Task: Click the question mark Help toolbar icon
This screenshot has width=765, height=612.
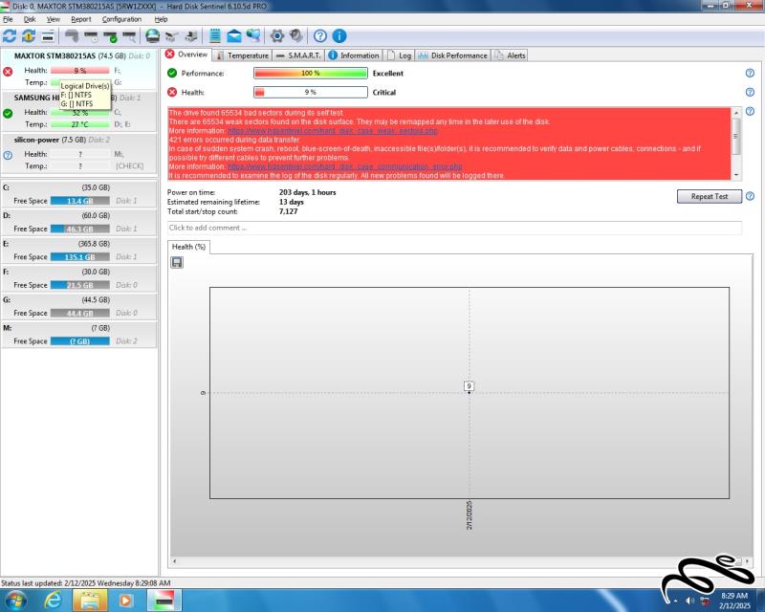Action: click(x=320, y=36)
